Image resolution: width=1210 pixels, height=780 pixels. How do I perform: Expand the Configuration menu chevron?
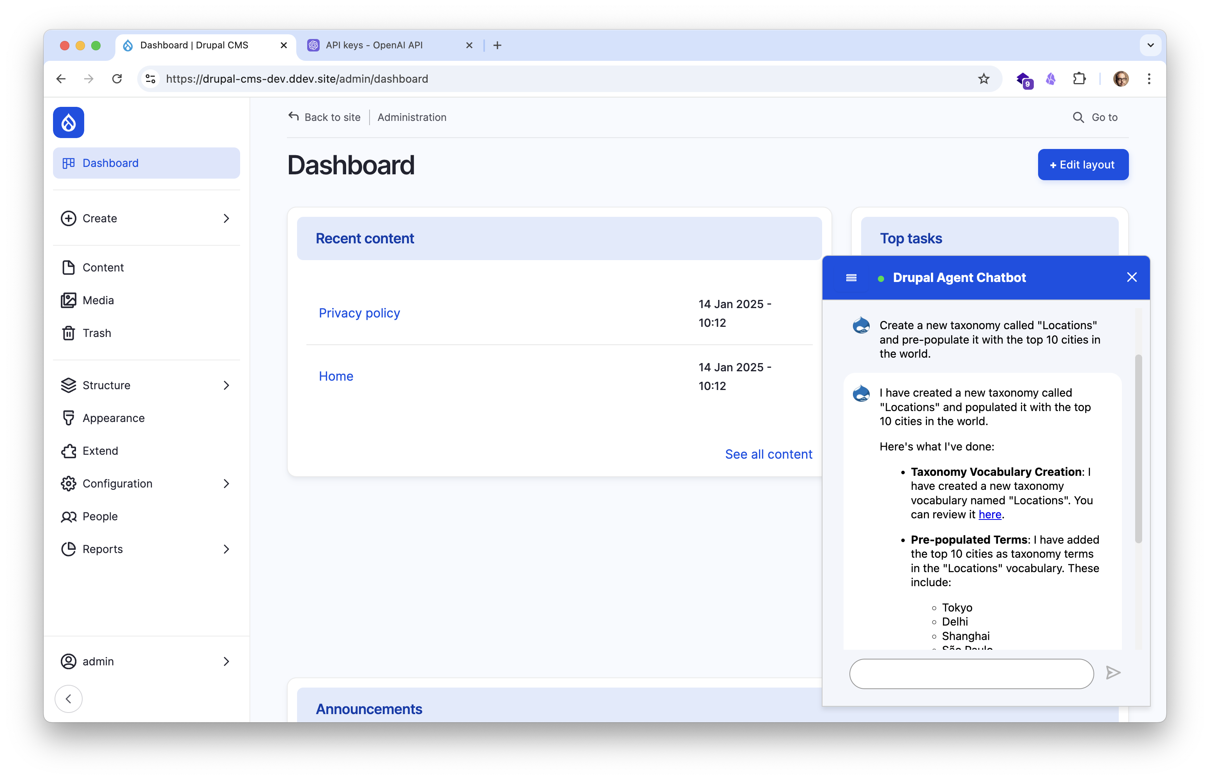point(226,484)
